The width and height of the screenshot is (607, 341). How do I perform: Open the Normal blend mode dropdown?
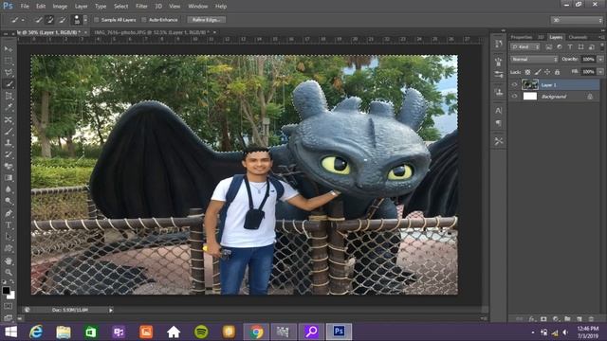click(534, 59)
